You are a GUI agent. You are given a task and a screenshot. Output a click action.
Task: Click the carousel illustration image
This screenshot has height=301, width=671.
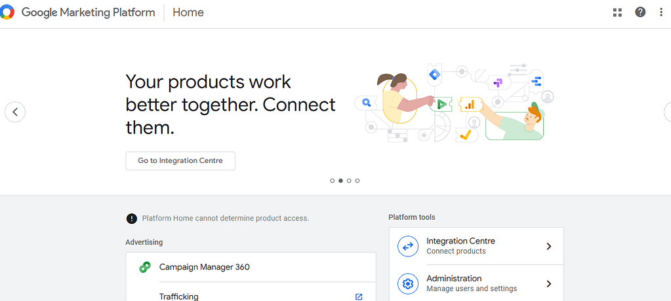pyautogui.click(x=454, y=103)
